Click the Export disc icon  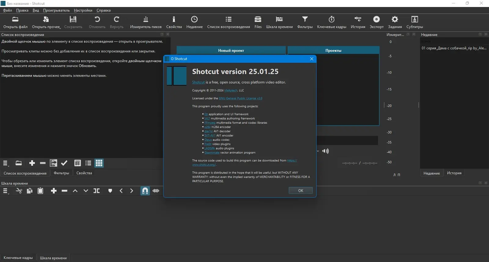[377, 19]
